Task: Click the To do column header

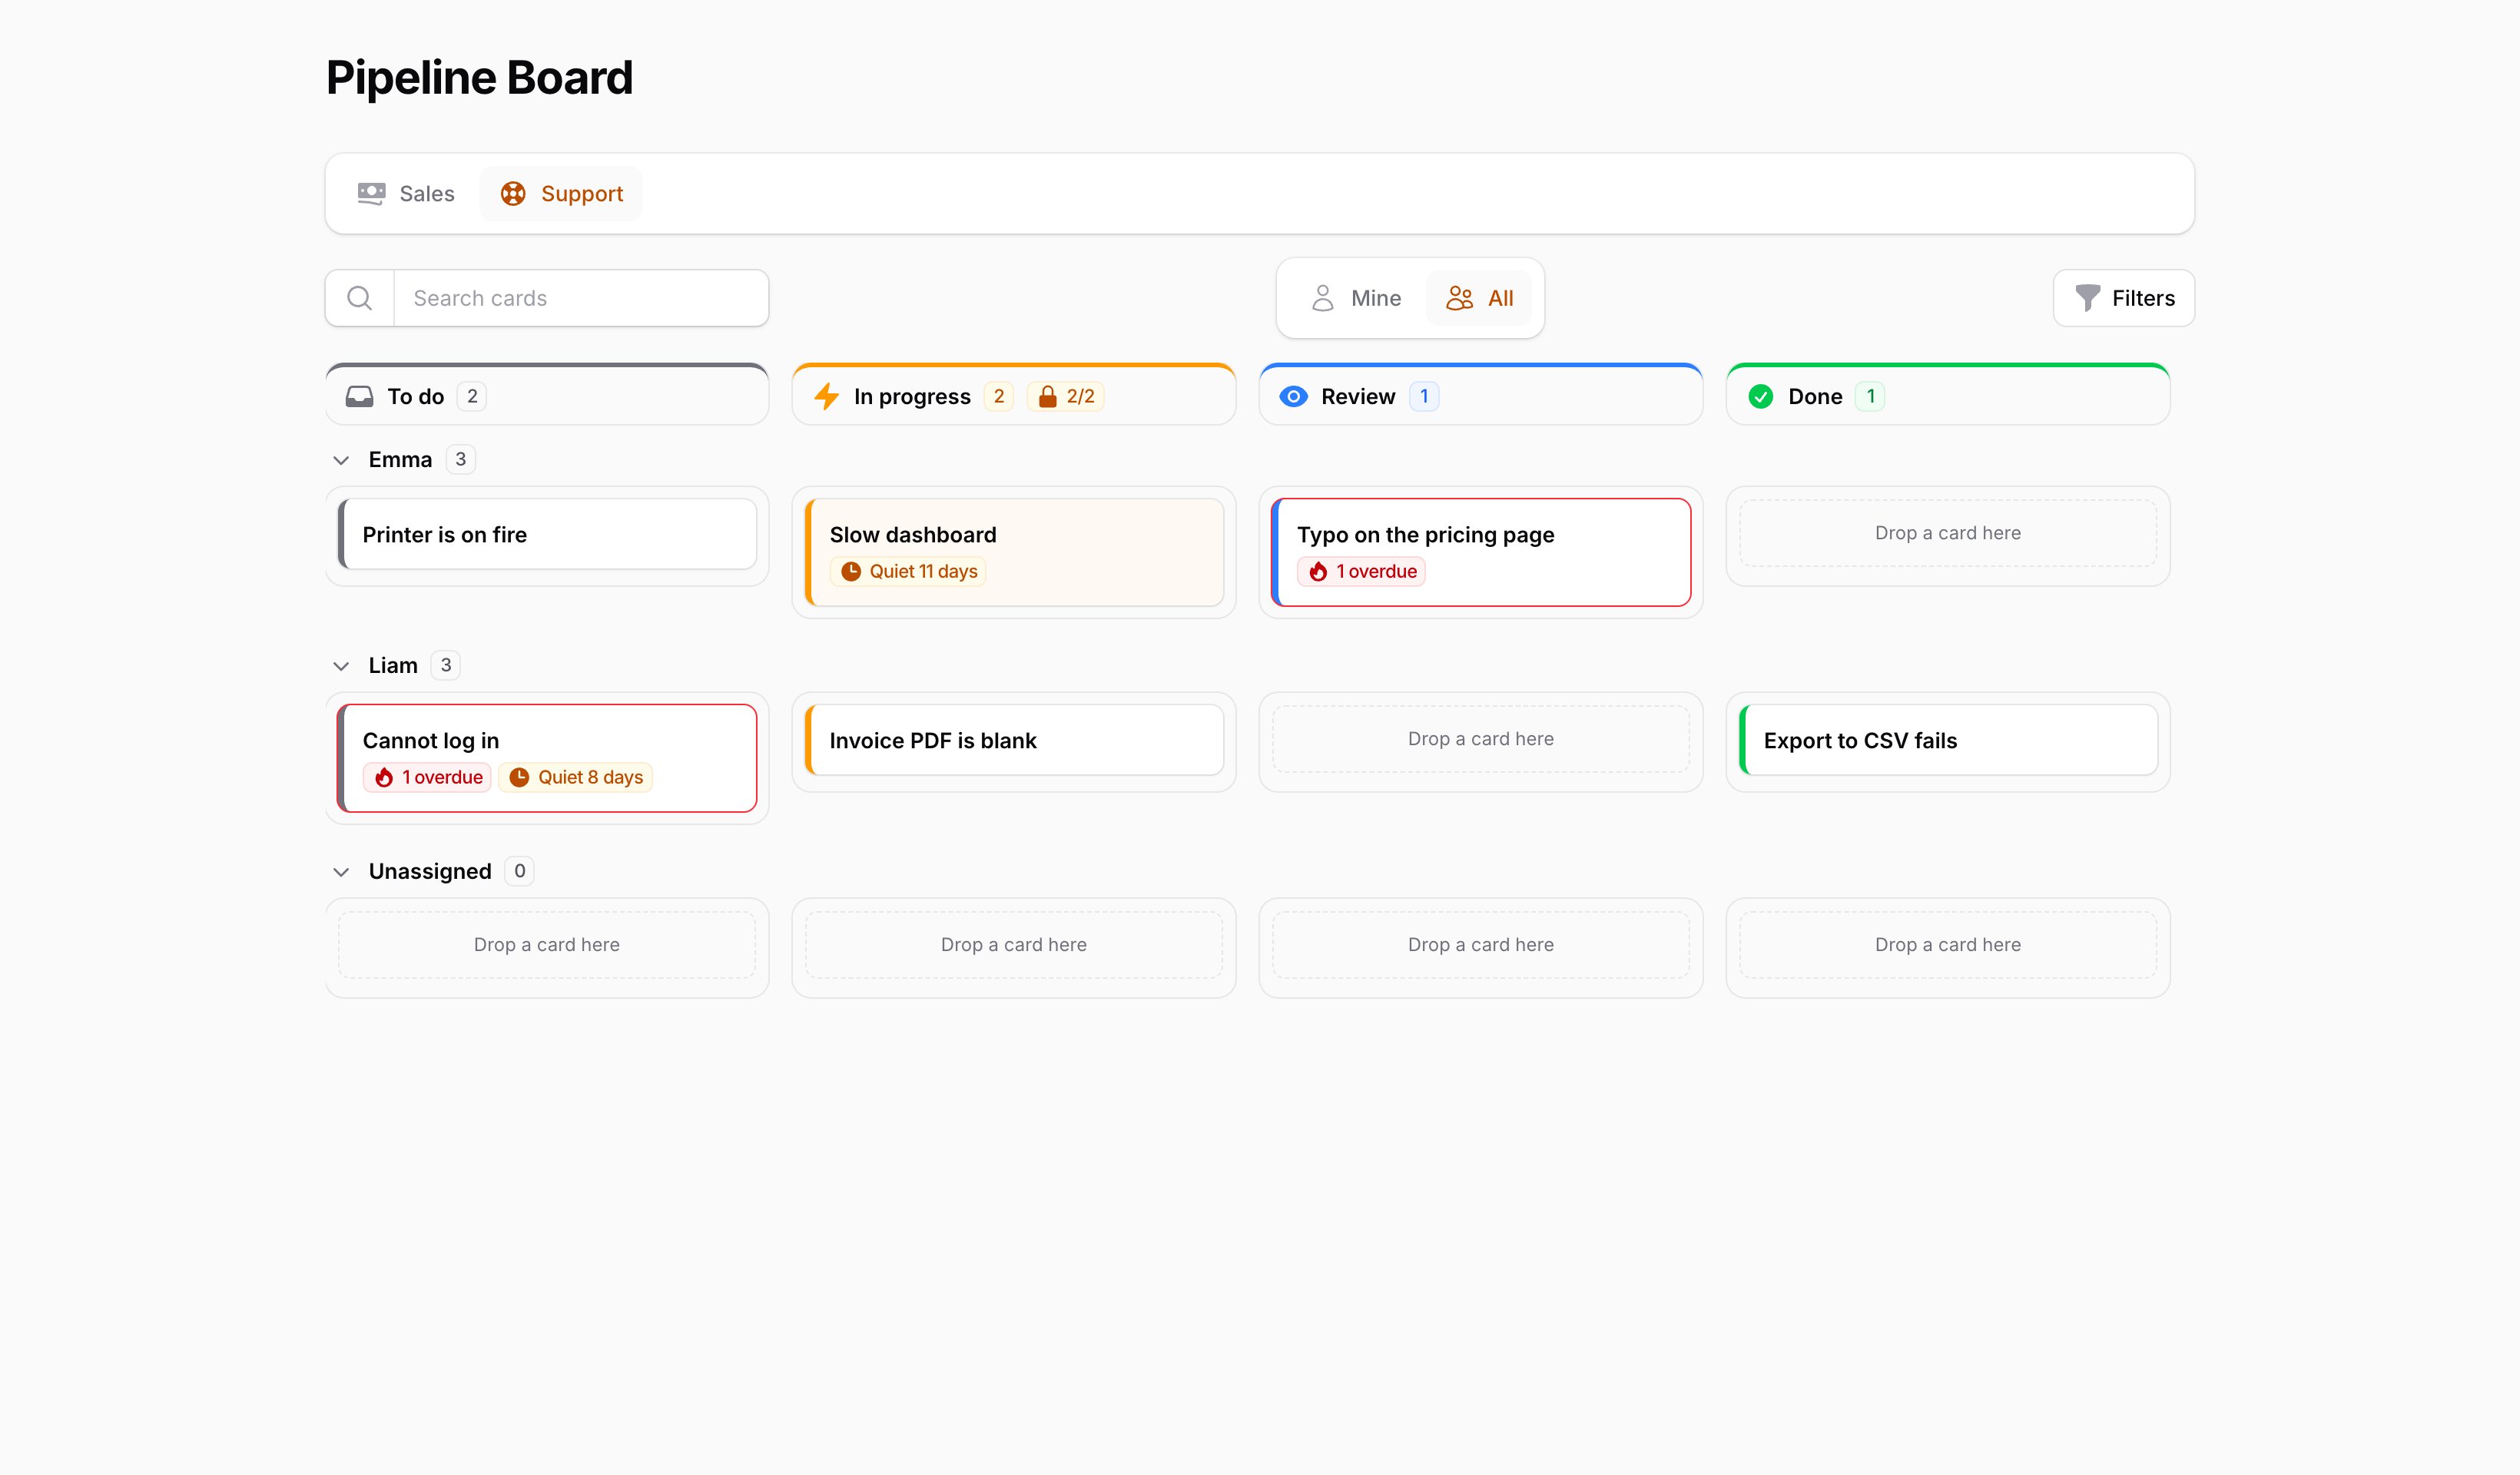Action: (547, 396)
